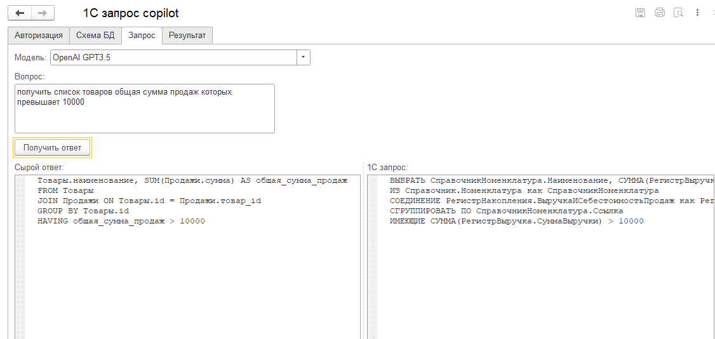Click the ИМЕЮЩИЕ СУММА line
The image size is (715, 339).
point(517,221)
